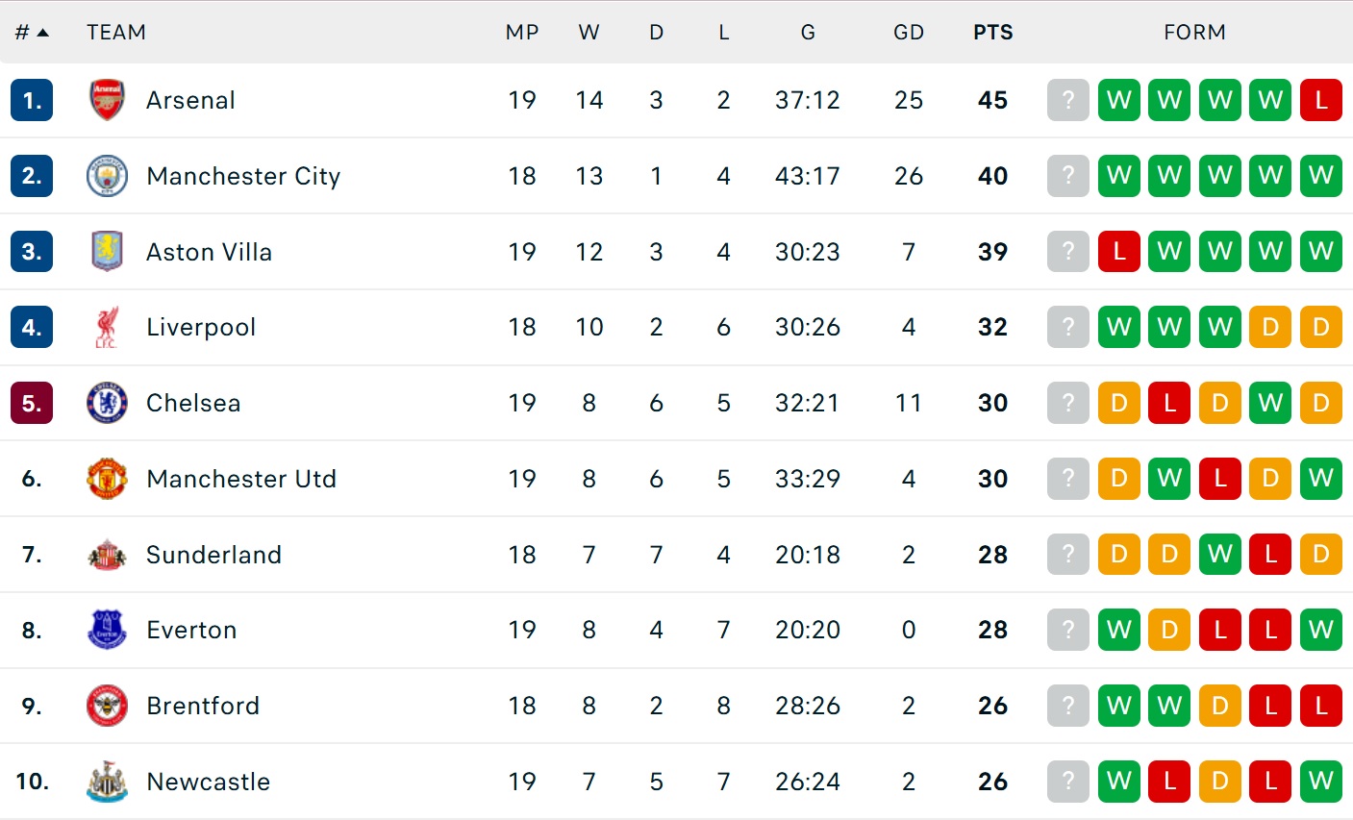Viewport: 1353px width, 820px height.
Task: Click Chelsea's number 5 rank badge
Action: click(x=32, y=403)
